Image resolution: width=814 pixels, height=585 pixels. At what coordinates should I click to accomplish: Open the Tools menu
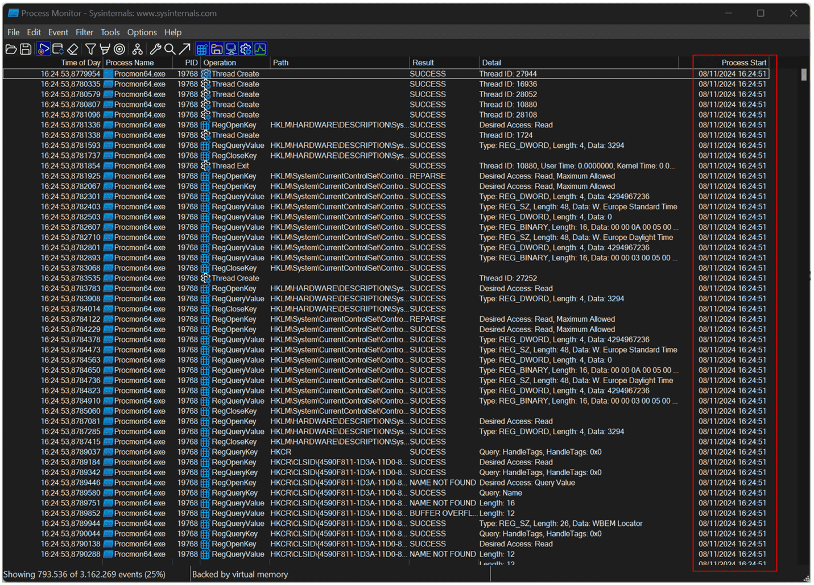tap(110, 32)
